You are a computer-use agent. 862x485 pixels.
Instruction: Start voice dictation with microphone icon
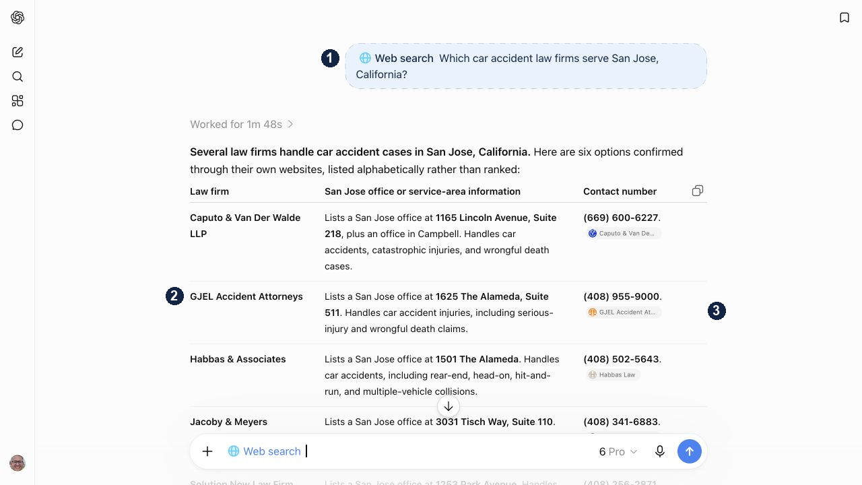click(x=660, y=451)
